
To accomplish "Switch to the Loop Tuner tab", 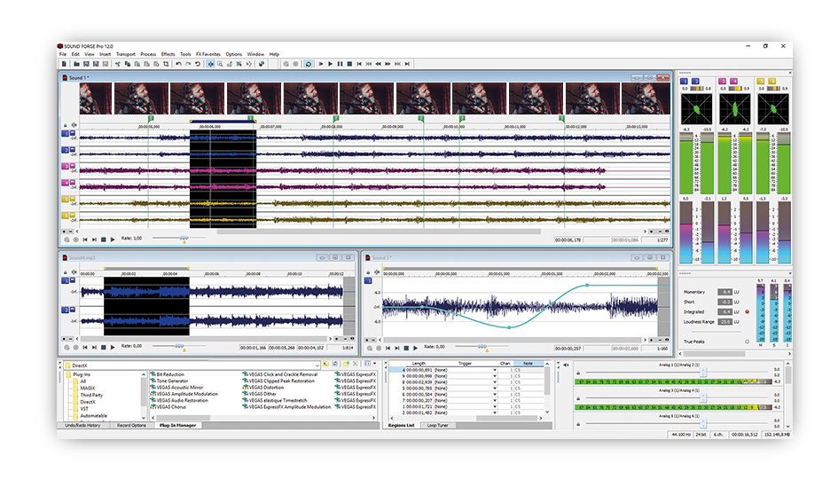I will (438, 426).
